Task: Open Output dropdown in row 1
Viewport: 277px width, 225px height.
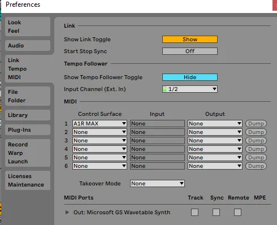Action: pos(215,123)
